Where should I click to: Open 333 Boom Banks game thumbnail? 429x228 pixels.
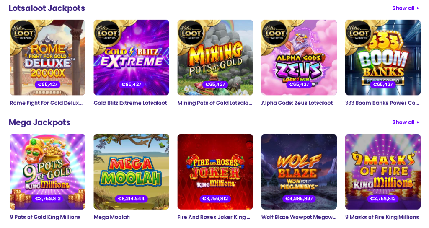coord(383,57)
